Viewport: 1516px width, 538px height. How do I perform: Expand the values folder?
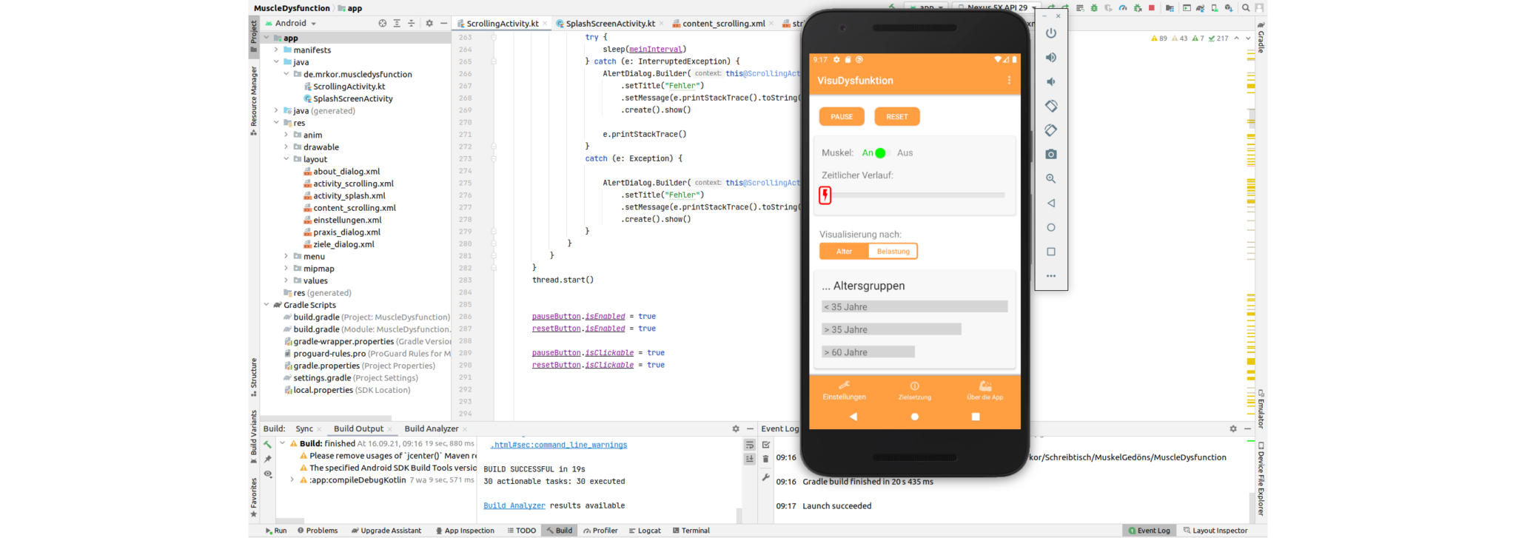[286, 280]
